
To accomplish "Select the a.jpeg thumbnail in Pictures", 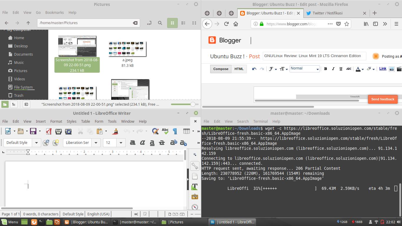I will [127, 48].
